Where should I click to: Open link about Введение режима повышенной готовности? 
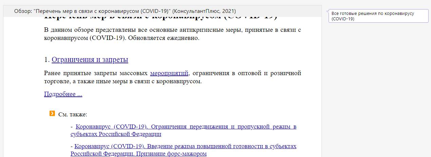point(185,147)
